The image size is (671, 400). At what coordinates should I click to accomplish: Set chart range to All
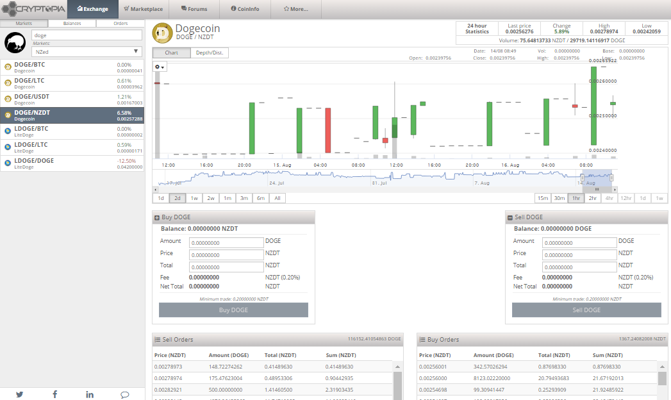click(278, 198)
